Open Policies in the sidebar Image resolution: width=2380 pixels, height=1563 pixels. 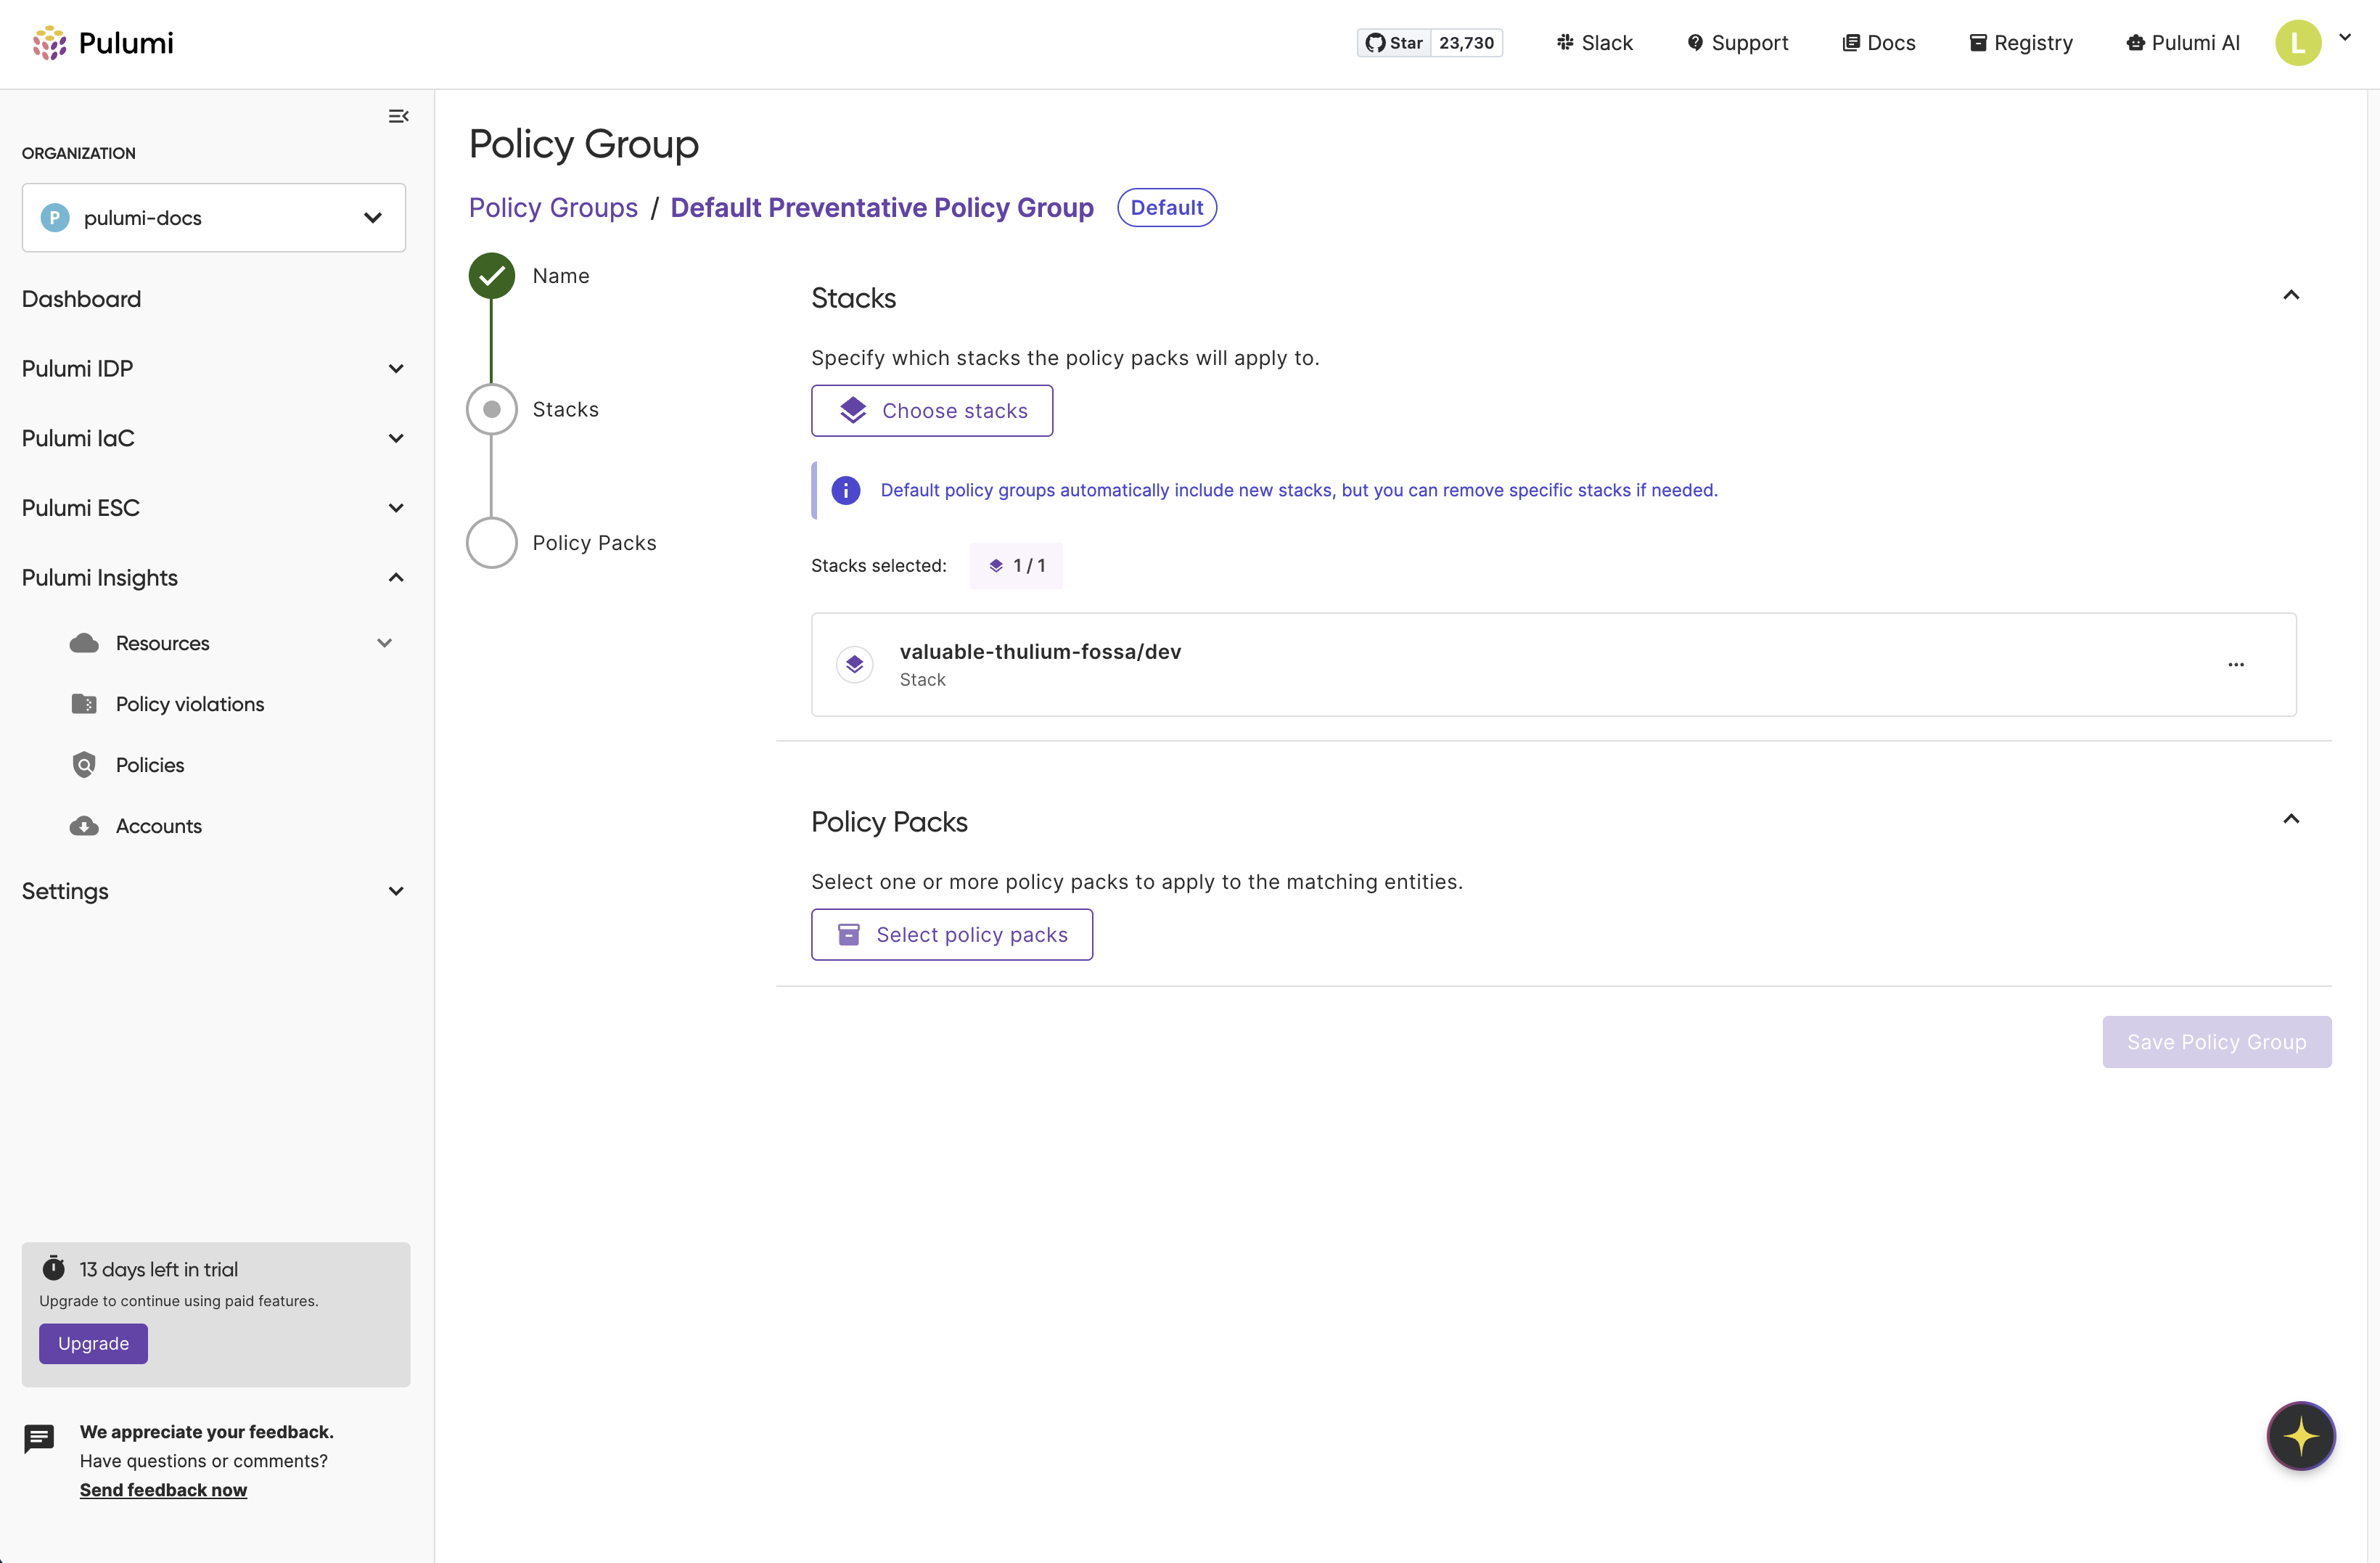(150, 765)
